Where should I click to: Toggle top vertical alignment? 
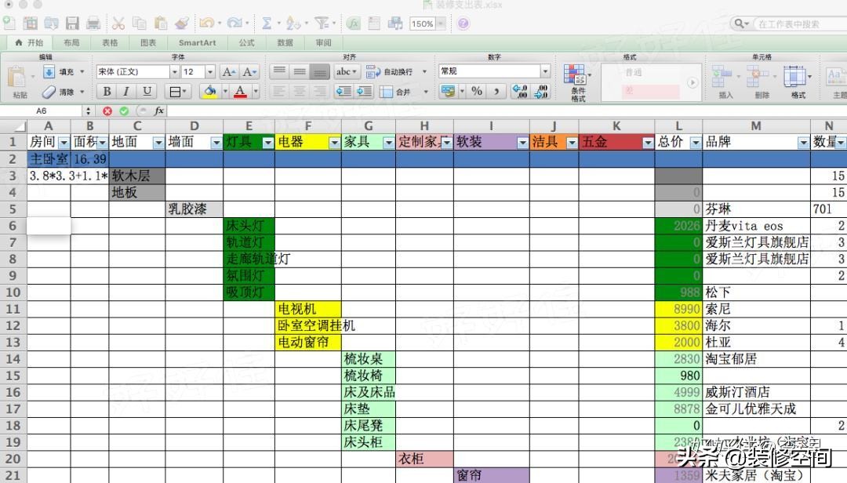tap(279, 72)
